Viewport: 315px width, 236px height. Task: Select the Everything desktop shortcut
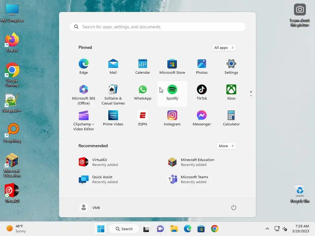(x=12, y=133)
